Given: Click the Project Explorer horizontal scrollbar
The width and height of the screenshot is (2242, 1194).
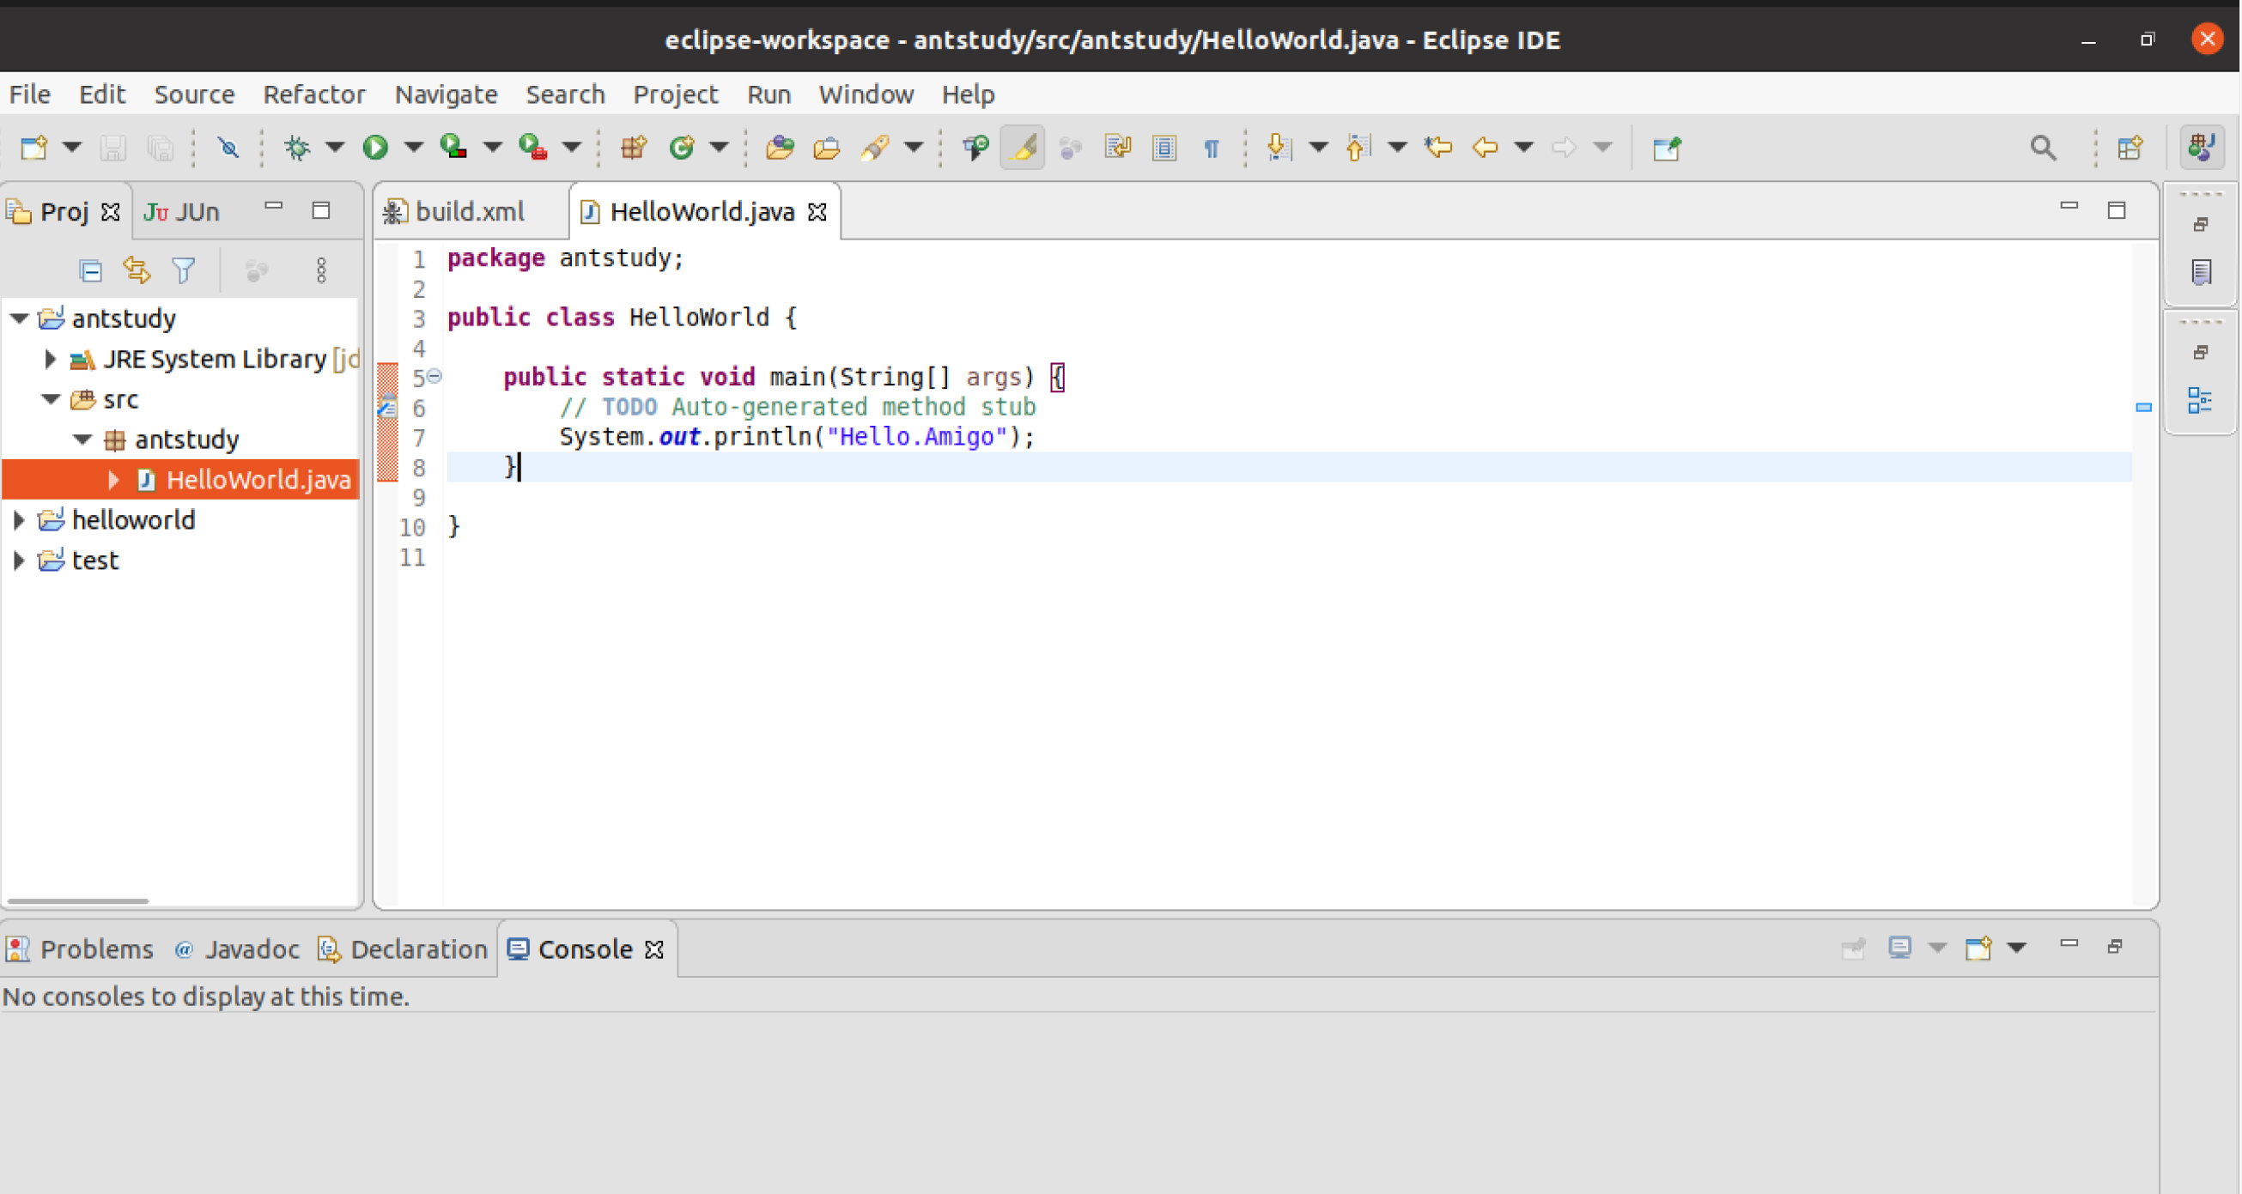Looking at the screenshot, I should pyautogui.click(x=78, y=900).
